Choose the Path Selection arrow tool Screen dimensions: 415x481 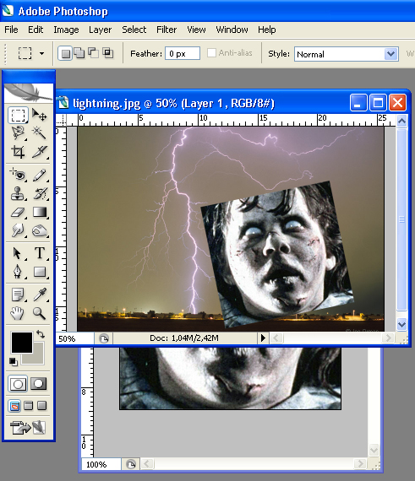(x=18, y=253)
